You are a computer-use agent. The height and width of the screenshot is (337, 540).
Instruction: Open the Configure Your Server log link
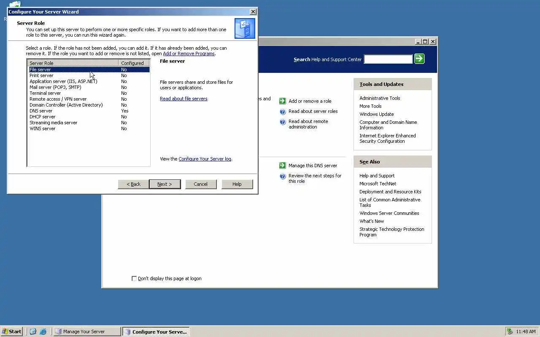click(x=205, y=159)
